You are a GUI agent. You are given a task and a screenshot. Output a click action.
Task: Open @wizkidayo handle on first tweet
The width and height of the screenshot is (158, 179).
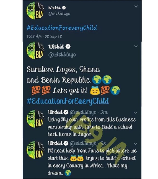pyautogui.click(x=59, y=14)
